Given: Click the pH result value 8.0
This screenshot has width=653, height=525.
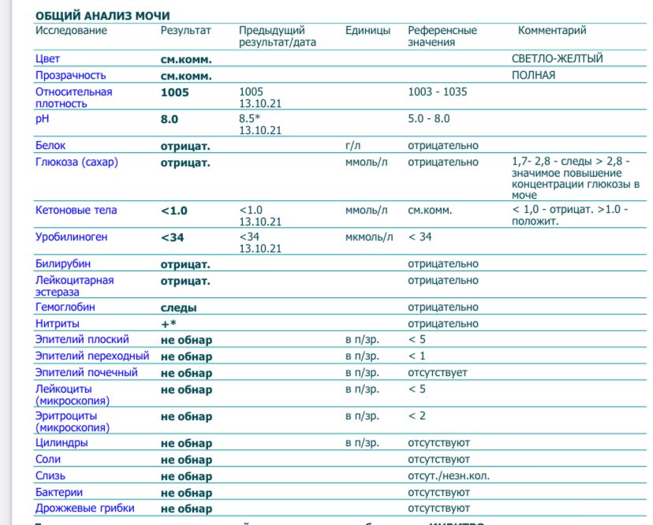Looking at the screenshot, I should coord(170,119).
